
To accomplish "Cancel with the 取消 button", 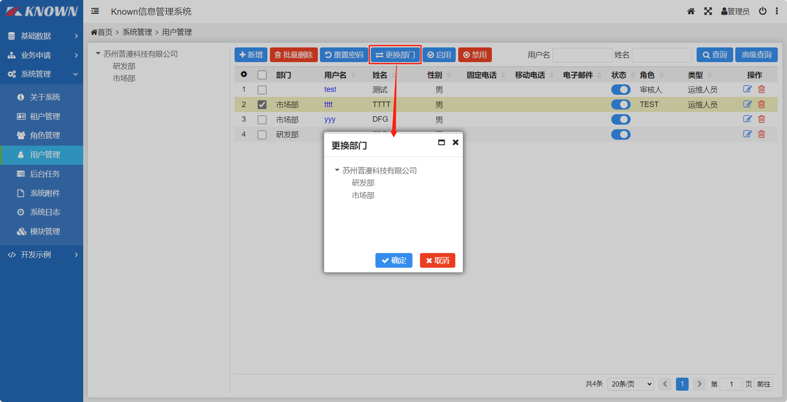I will tap(438, 260).
